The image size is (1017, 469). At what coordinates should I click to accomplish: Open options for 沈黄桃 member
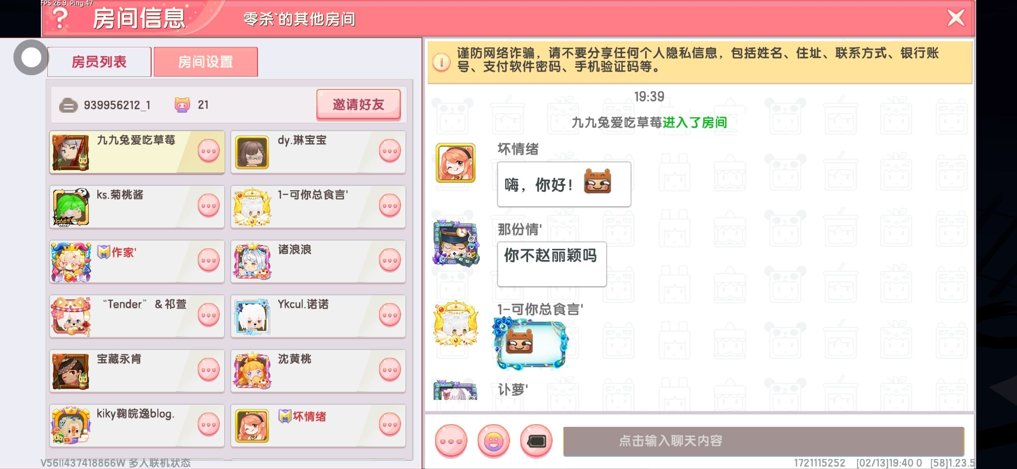click(x=389, y=370)
